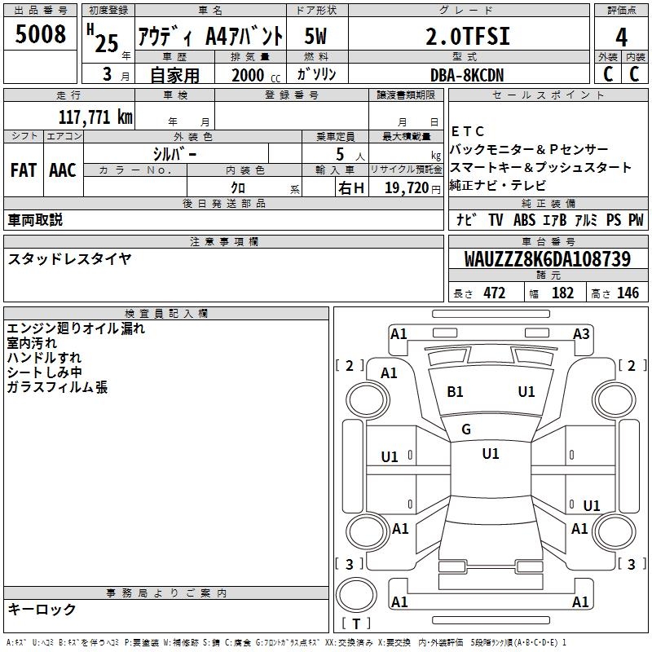Image resolution: width=652 pixels, height=652 pixels.
Task: Click the エンジン廻りオイル漏れ inspector note
Action: click(76, 328)
